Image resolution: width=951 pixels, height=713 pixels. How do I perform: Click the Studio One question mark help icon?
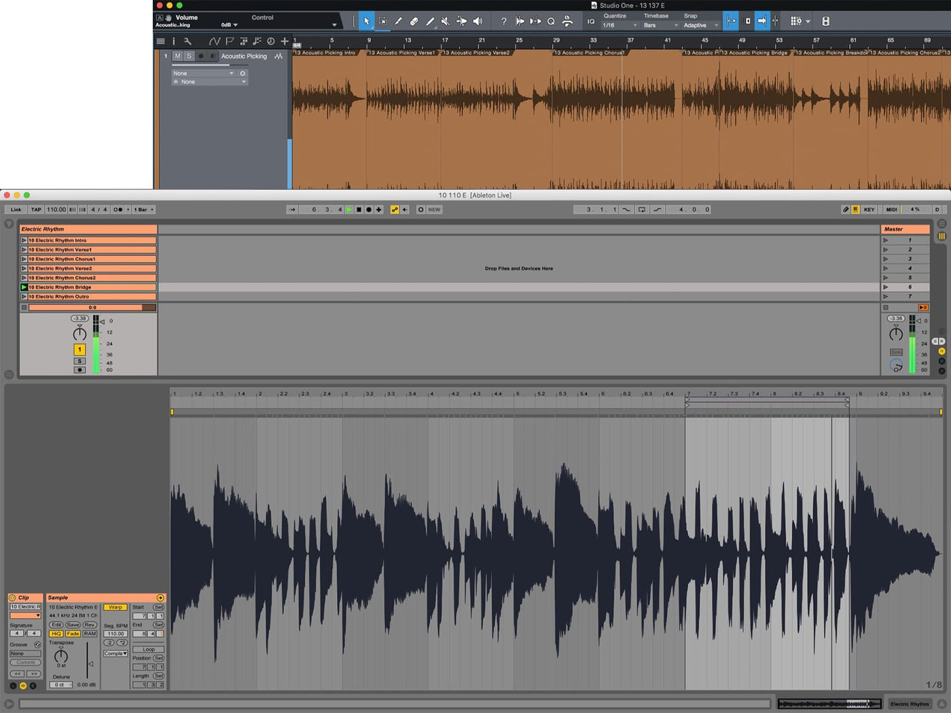[x=503, y=22]
